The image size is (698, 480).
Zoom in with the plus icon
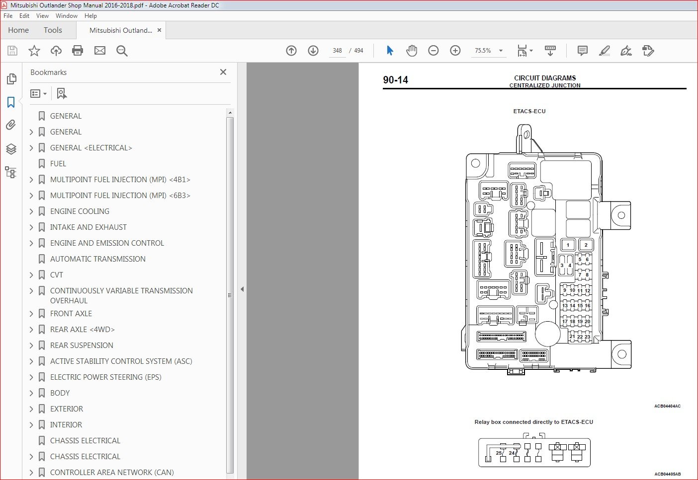pyautogui.click(x=455, y=51)
